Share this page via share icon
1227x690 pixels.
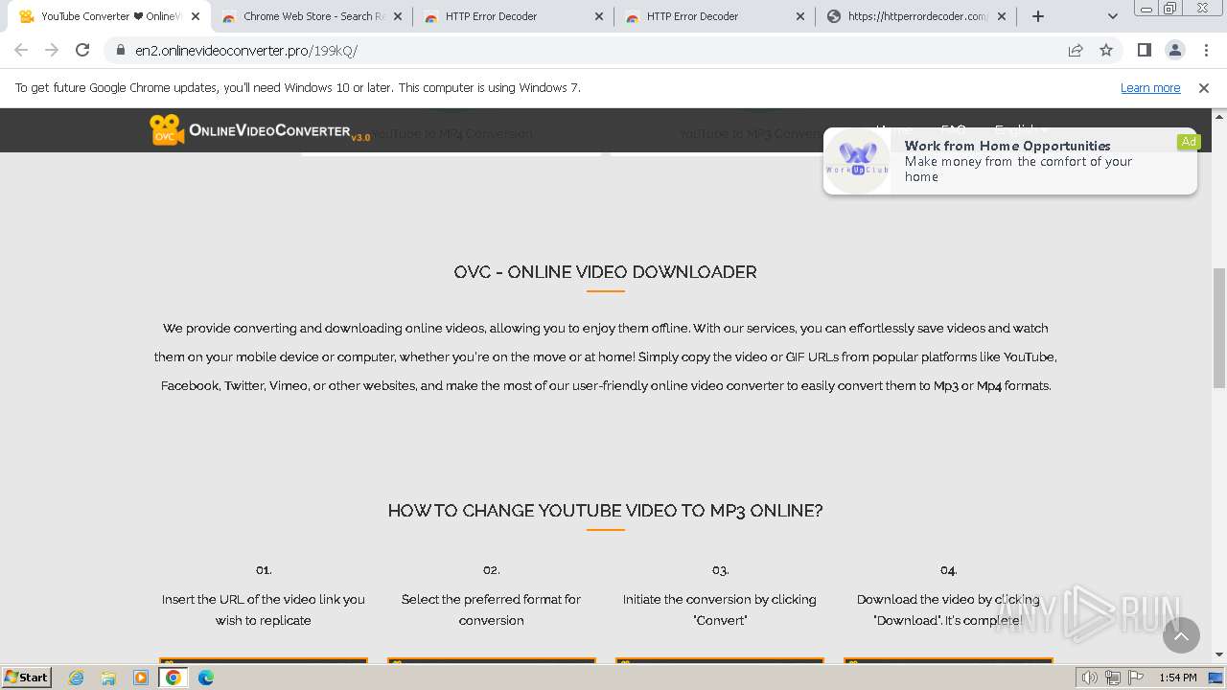tap(1076, 50)
